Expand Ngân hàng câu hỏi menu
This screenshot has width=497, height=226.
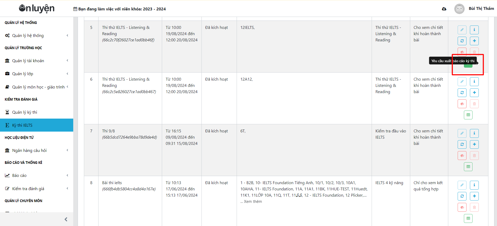point(36,150)
